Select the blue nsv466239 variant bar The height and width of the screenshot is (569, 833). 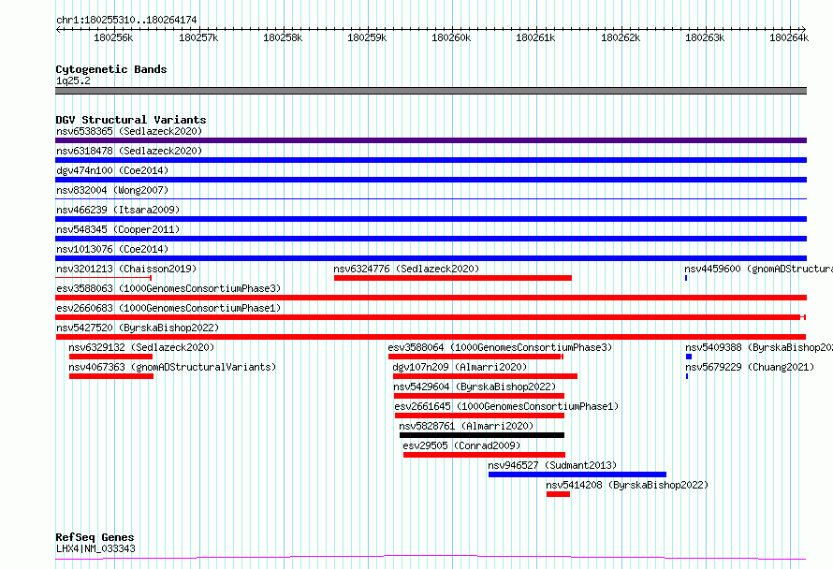click(431, 219)
